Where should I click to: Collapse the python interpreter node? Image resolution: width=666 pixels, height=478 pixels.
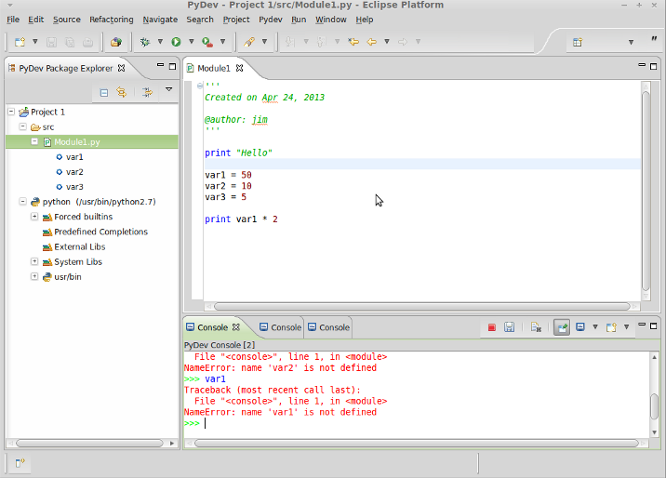(x=23, y=201)
